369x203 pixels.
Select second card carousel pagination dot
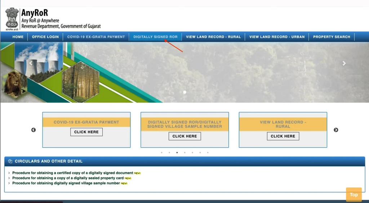click(x=169, y=153)
